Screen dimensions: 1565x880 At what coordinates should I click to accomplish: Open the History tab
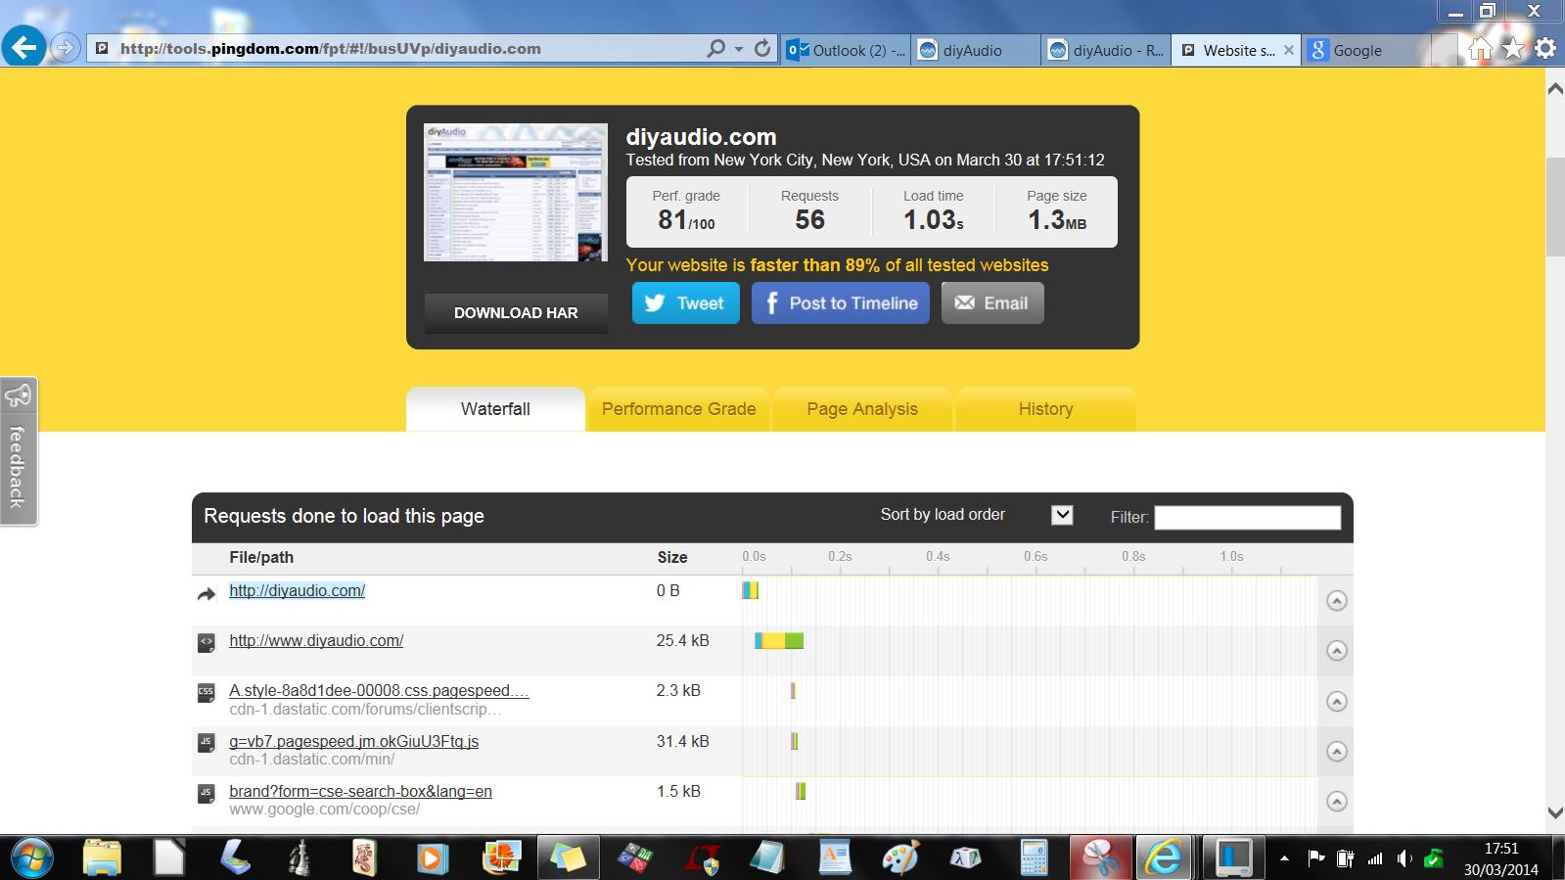point(1045,409)
